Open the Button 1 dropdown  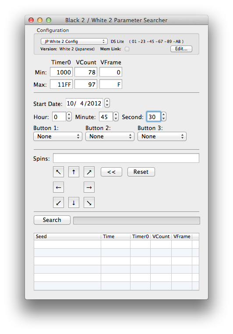tap(58, 136)
